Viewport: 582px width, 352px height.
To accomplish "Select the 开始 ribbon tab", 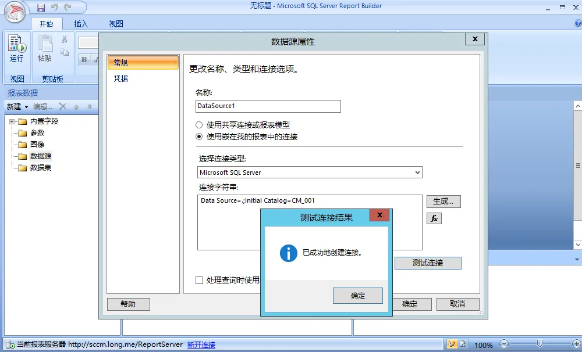I will pyautogui.click(x=47, y=24).
